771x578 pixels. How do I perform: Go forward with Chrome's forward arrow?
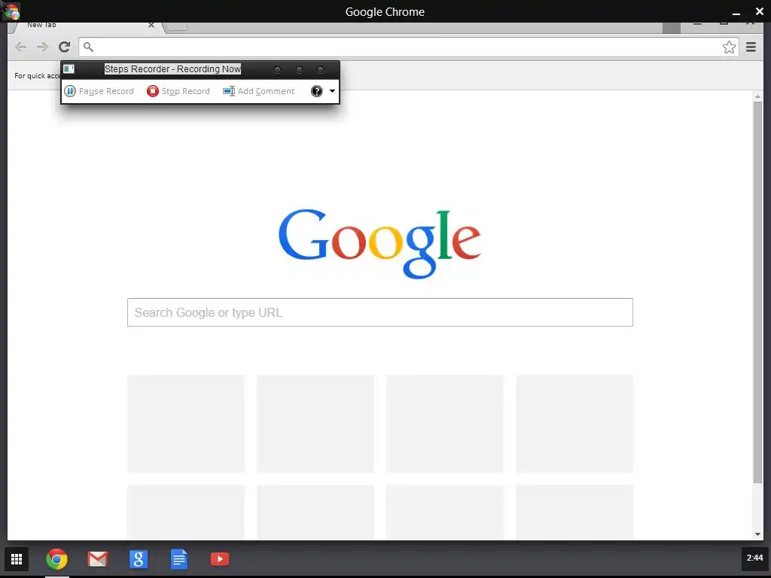point(43,47)
